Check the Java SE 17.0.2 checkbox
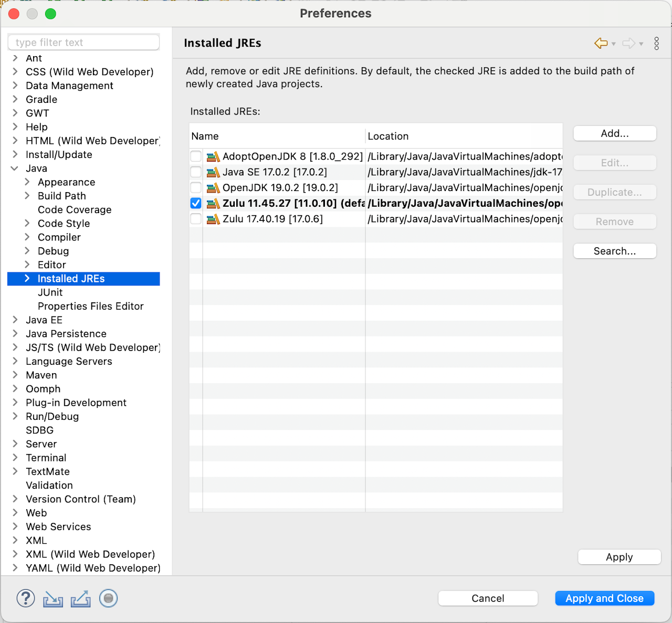The height and width of the screenshot is (623, 672). coord(196,172)
